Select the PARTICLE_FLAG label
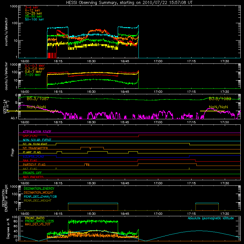This screenshot has height=244, width=244. click(x=34, y=164)
